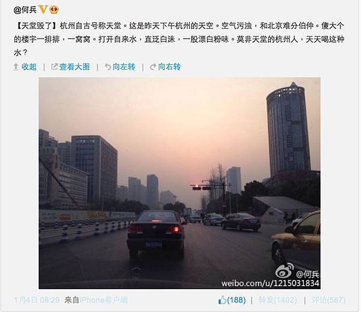Rotate the image left with 向左转

124,67
